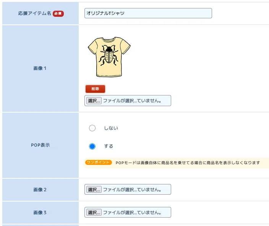269x226 pixels.
Task: Click the 画像1 row label
Action: point(40,68)
